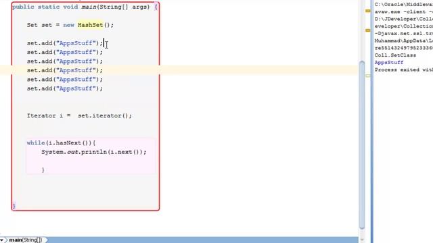
Task: Click the '-Djavax.net.ssl.tru' line in the log
Action: click(403, 33)
